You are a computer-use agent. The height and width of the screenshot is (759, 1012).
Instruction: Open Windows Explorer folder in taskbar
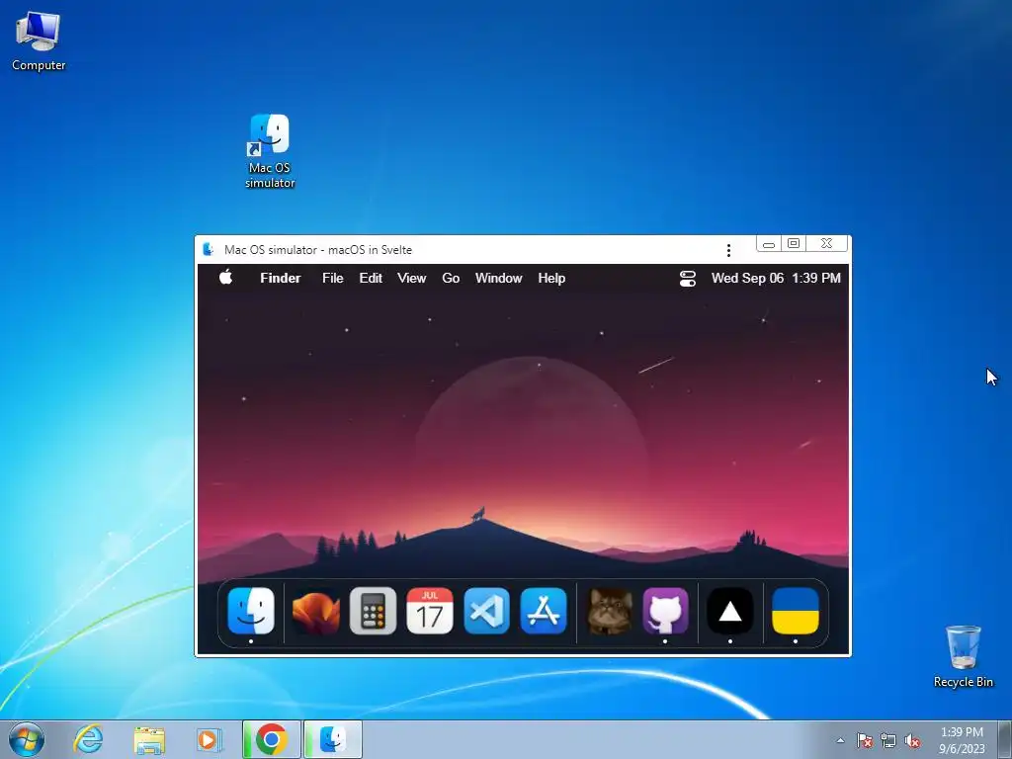click(149, 739)
